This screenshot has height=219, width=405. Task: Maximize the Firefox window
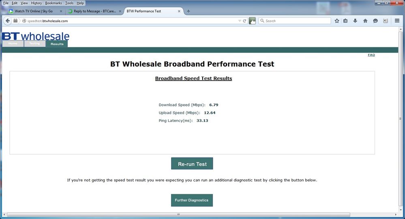386,3
